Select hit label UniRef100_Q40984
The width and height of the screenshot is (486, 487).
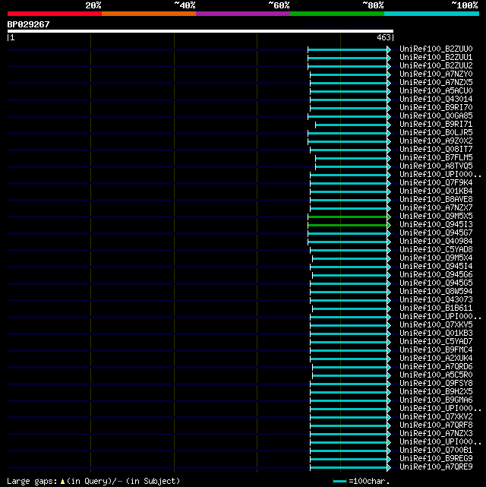pyautogui.click(x=436, y=242)
